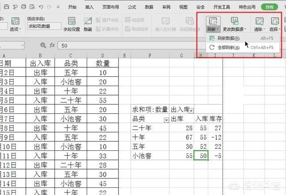Select column F header
The height and width of the screenshot is (195, 286).
coord(150,55)
